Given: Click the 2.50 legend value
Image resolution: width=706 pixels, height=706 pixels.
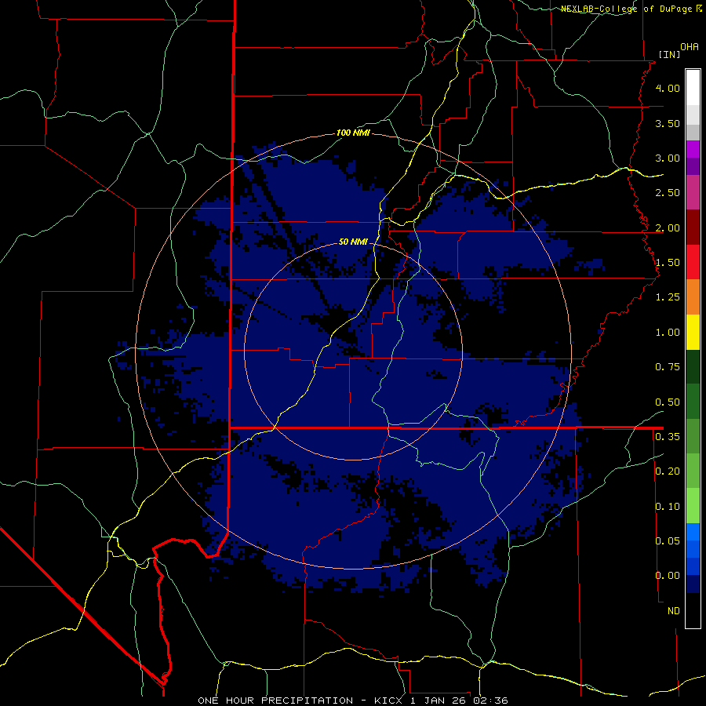Looking at the screenshot, I should click(668, 193).
